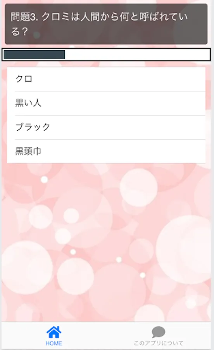This screenshot has width=214, height=350.
Task: Click the dark filled part of progress bar
Action: [x=34, y=54]
